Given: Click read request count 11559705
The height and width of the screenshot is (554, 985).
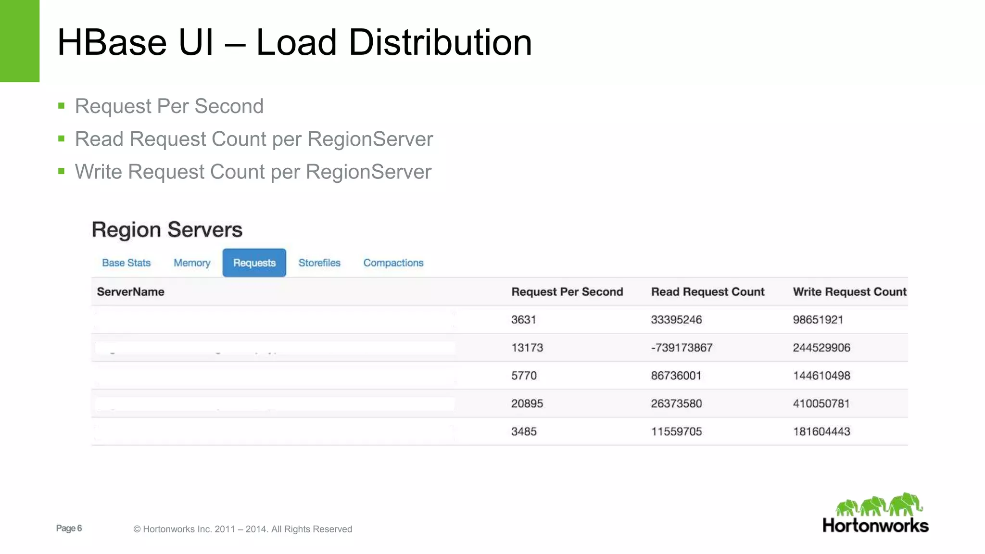Looking at the screenshot, I should pyautogui.click(x=676, y=431).
